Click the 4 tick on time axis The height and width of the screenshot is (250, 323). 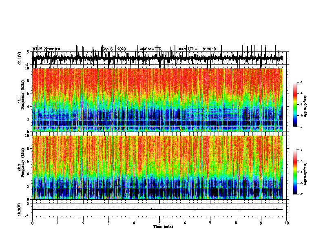(x=134, y=223)
